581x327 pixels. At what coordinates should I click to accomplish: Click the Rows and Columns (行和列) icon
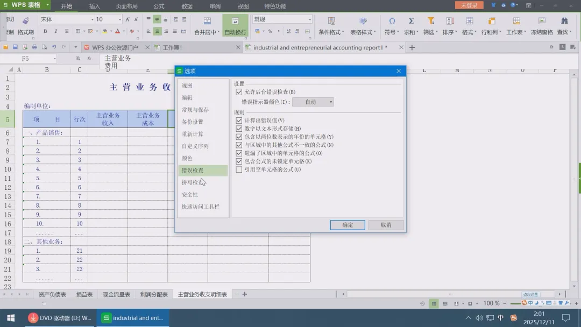491,22
